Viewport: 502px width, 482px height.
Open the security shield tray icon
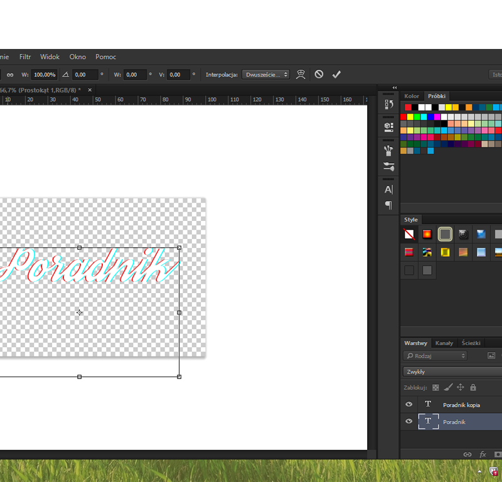tap(494, 471)
